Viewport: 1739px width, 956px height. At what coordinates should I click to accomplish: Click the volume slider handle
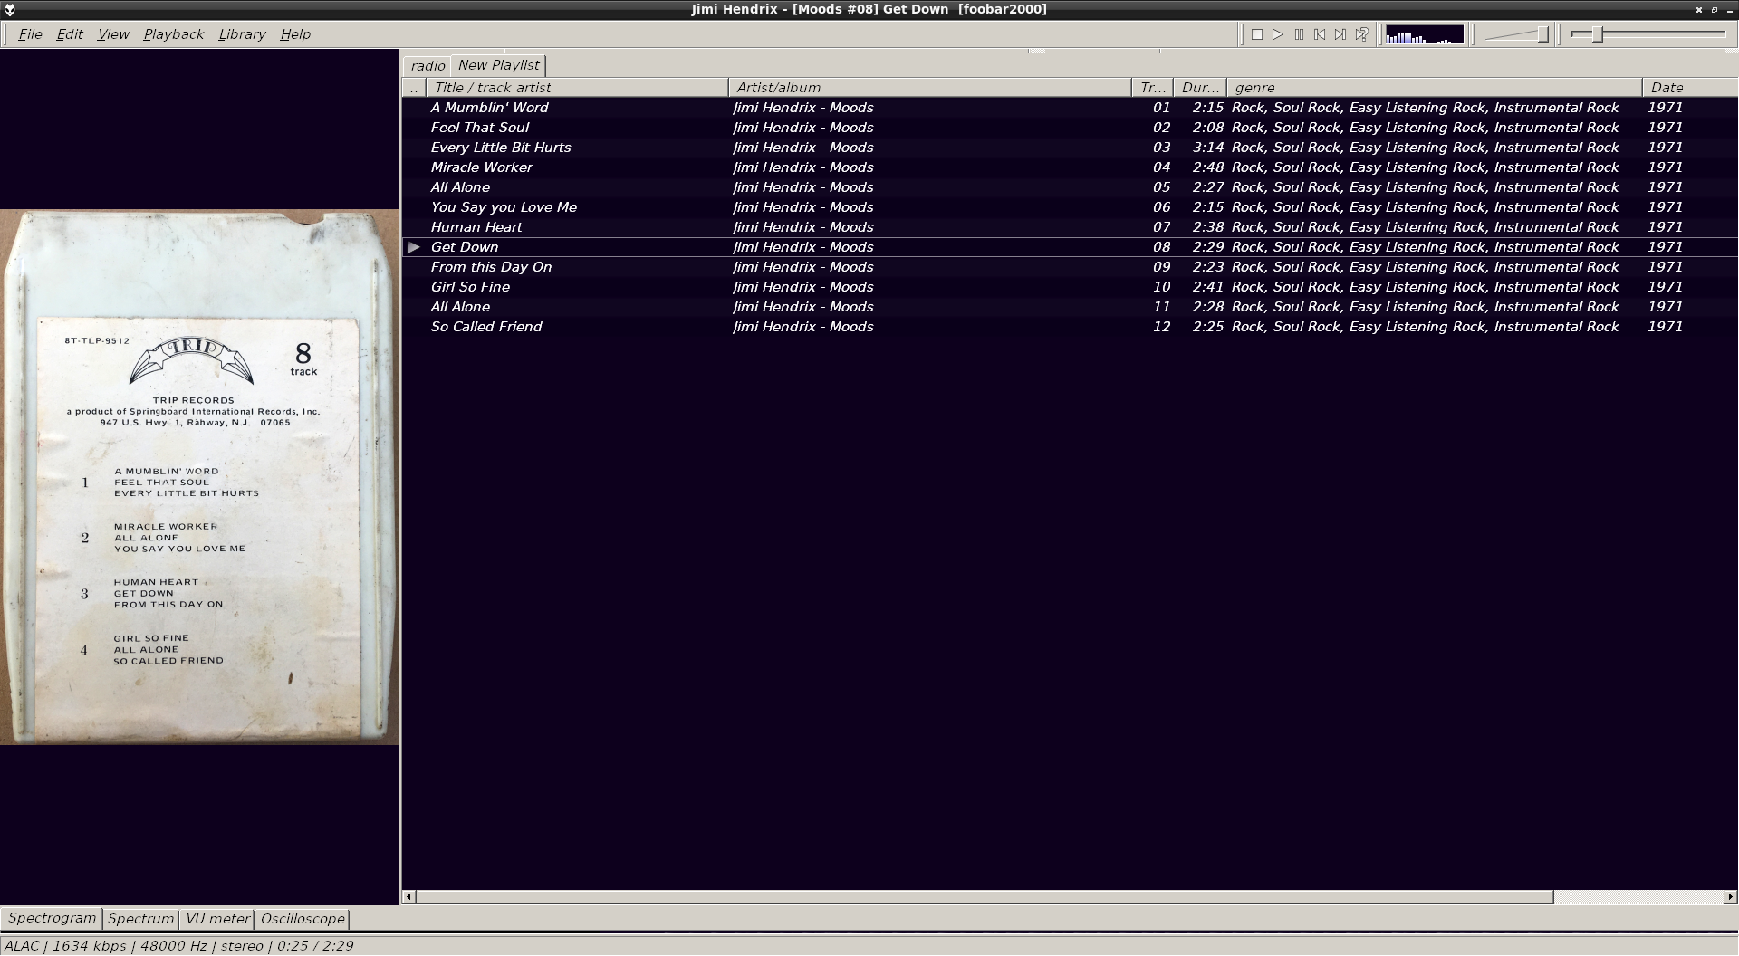[x=1543, y=34]
